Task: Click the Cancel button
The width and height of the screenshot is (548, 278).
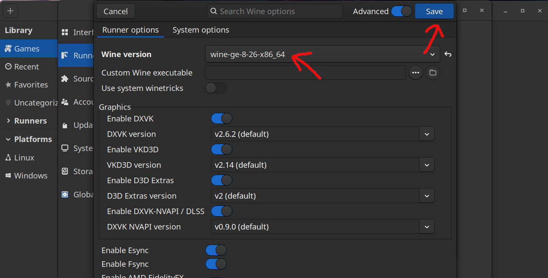Action: [x=116, y=12]
